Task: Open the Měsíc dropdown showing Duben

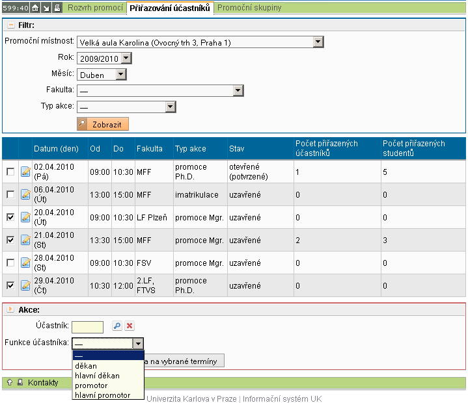Action: click(120, 75)
